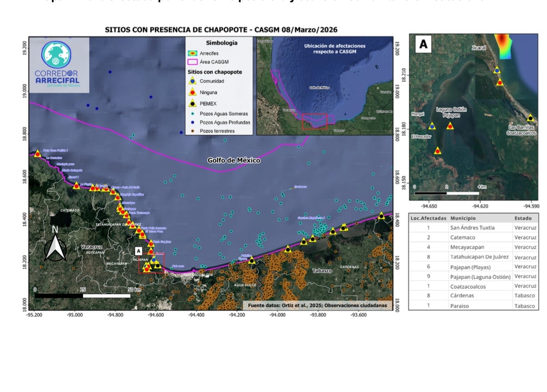Toggle the Área CASGM magenta boundary symbol
Screen dimensions: 547x392
coord(193,61)
